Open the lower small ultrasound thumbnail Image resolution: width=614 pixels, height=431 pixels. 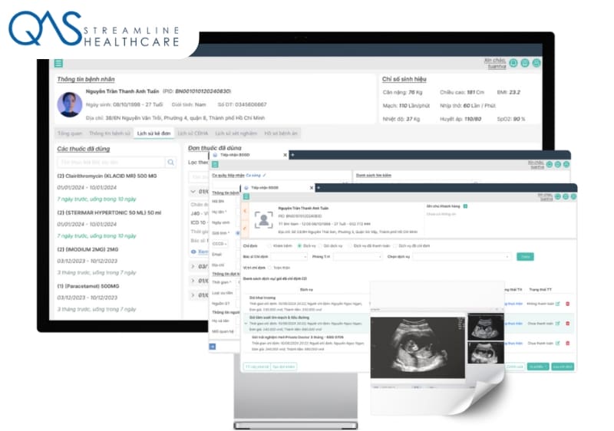[x=486, y=353]
